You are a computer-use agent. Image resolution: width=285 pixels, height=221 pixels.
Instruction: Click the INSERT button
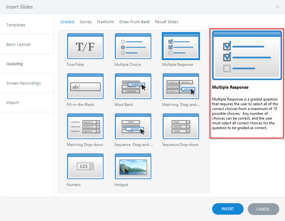coord(228,209)
